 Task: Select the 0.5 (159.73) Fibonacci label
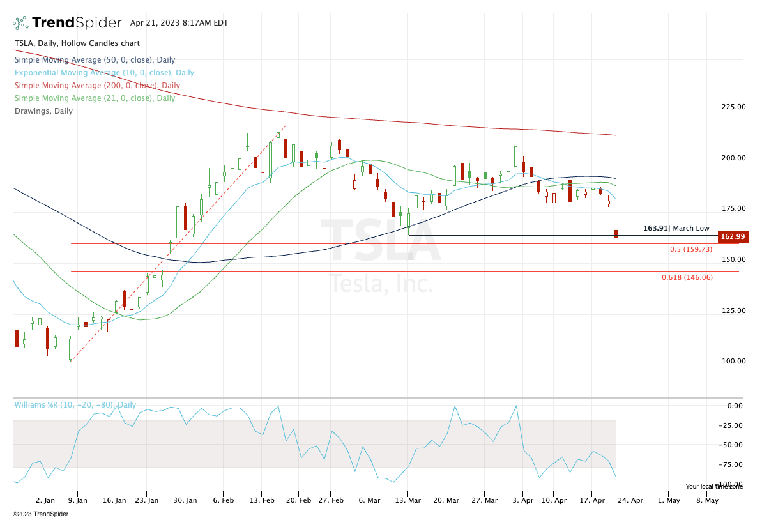pyautogui.click(x=691, y=249)
